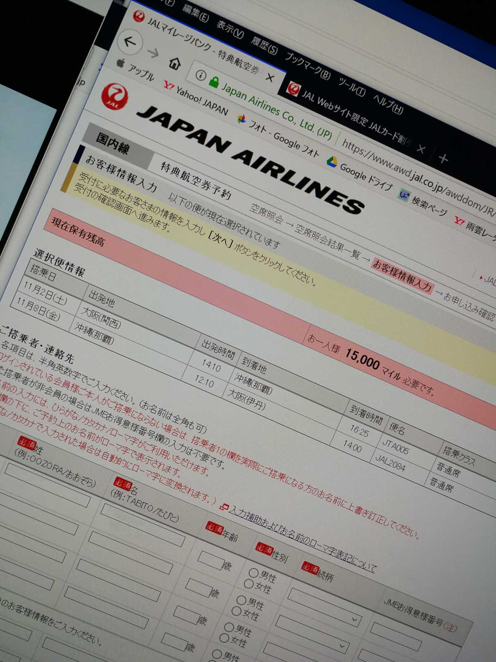Viewport: 496px width, 662px height.
Task: Open the browser home page icon
Action: pyautogui.click(x=175, y=63)
